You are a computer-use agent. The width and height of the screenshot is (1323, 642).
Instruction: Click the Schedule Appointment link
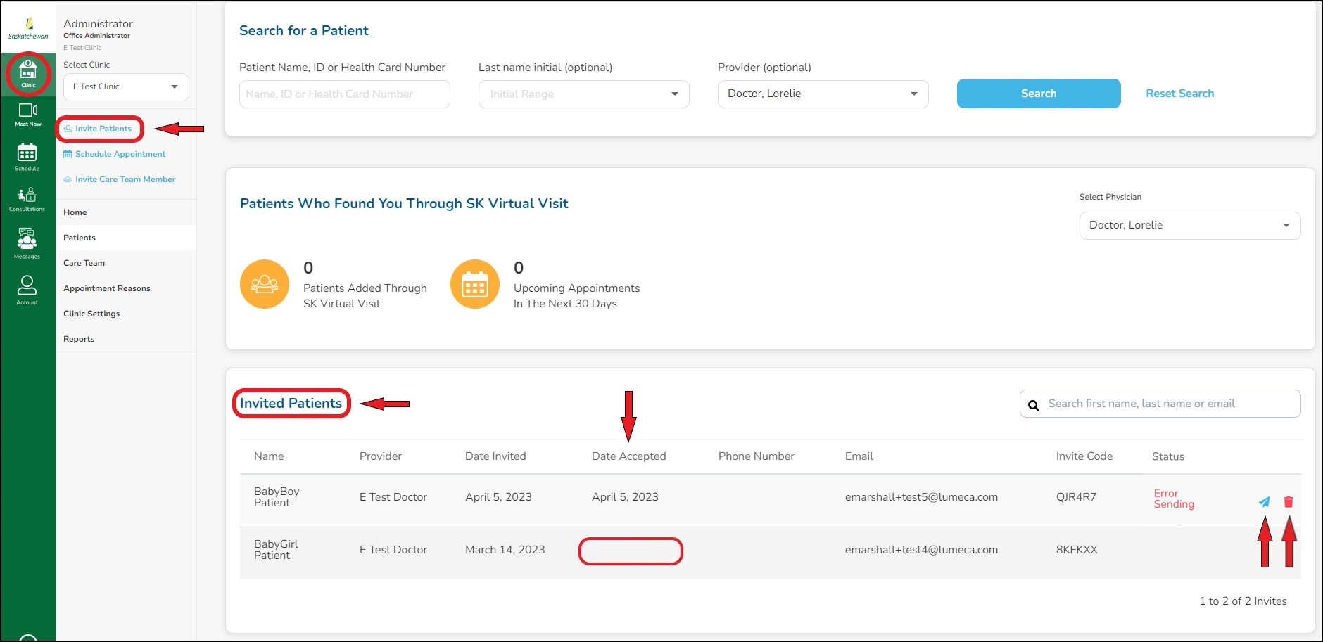[120, 154]
